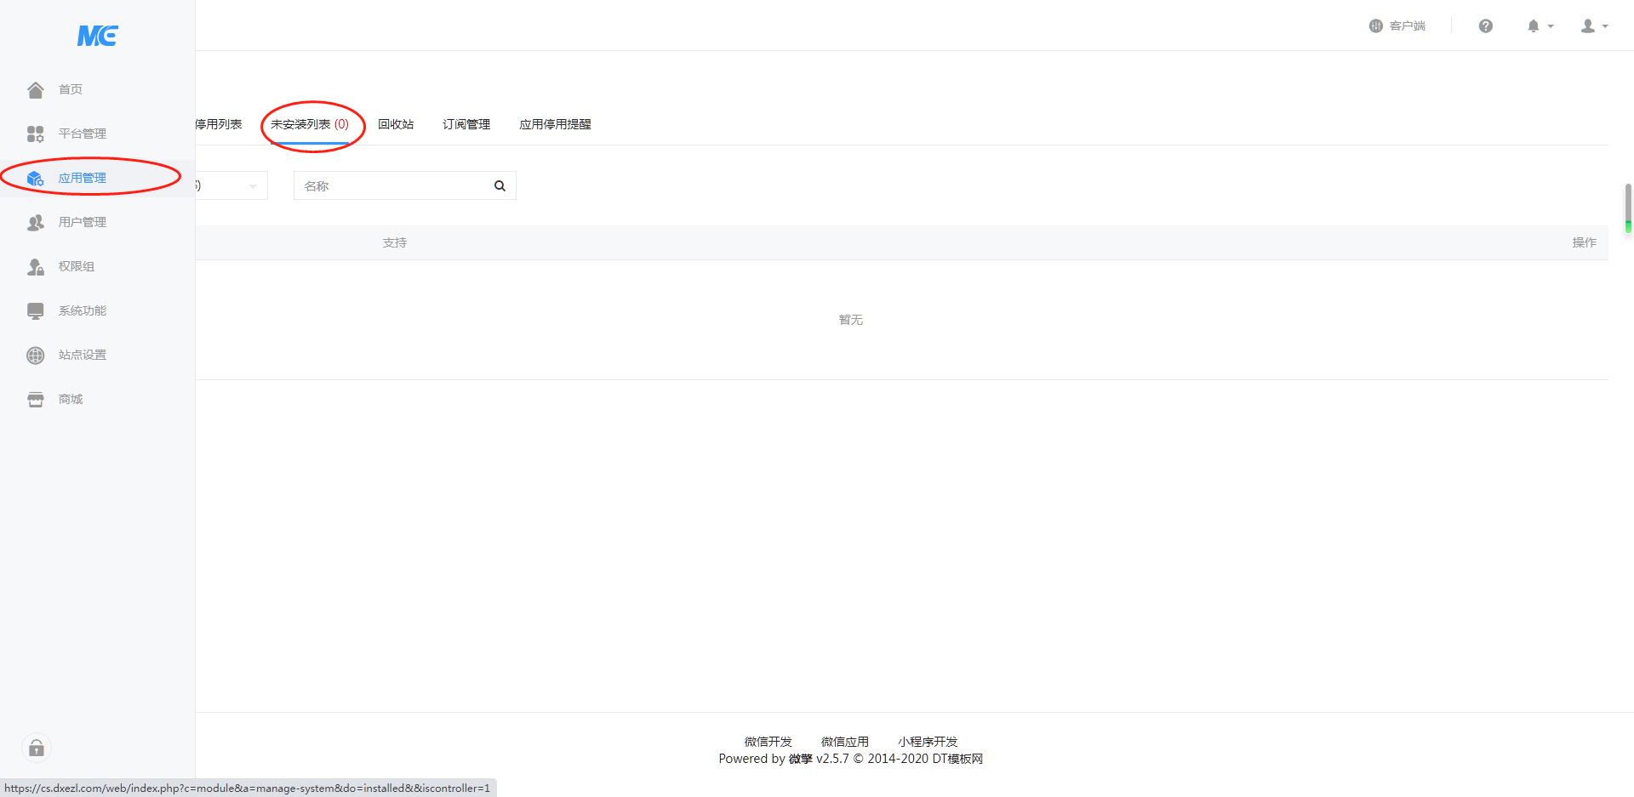Switch to the 回收站 tab
Screen dimensions: 1634x797
pos(396,124)
